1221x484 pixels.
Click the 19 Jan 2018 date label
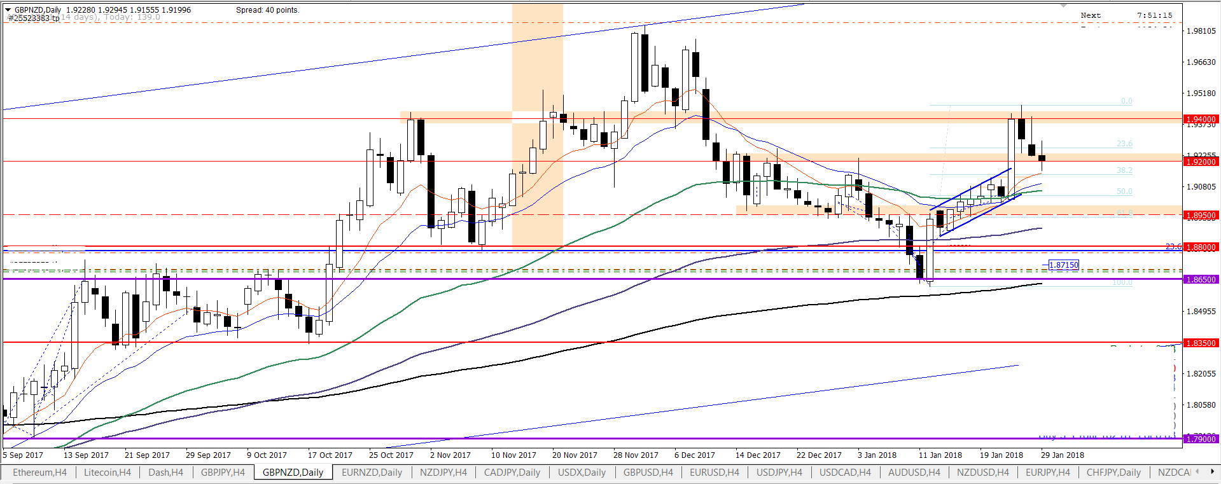(x=1001, y=455)
